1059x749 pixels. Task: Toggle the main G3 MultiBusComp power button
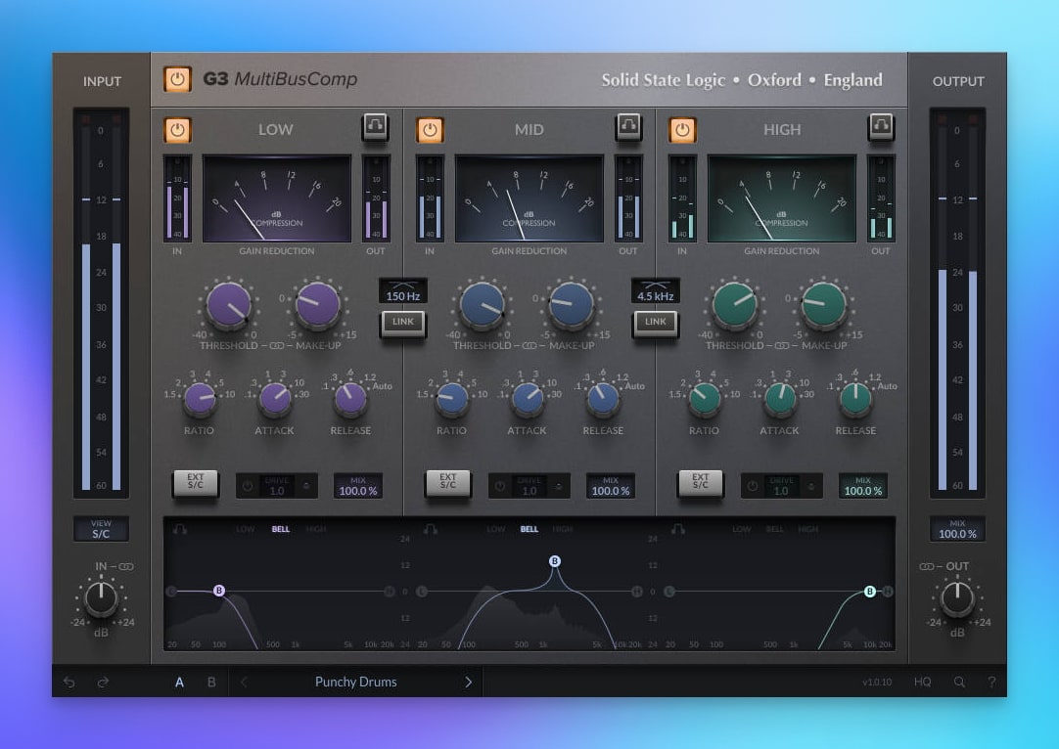pos(178,79)
